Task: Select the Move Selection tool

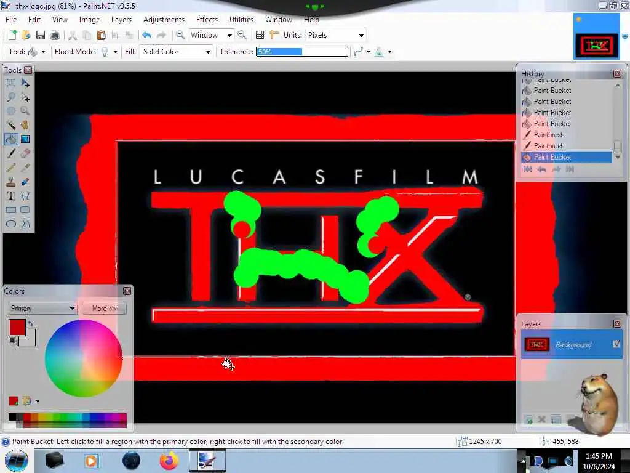Action: (x=25, y=97)
